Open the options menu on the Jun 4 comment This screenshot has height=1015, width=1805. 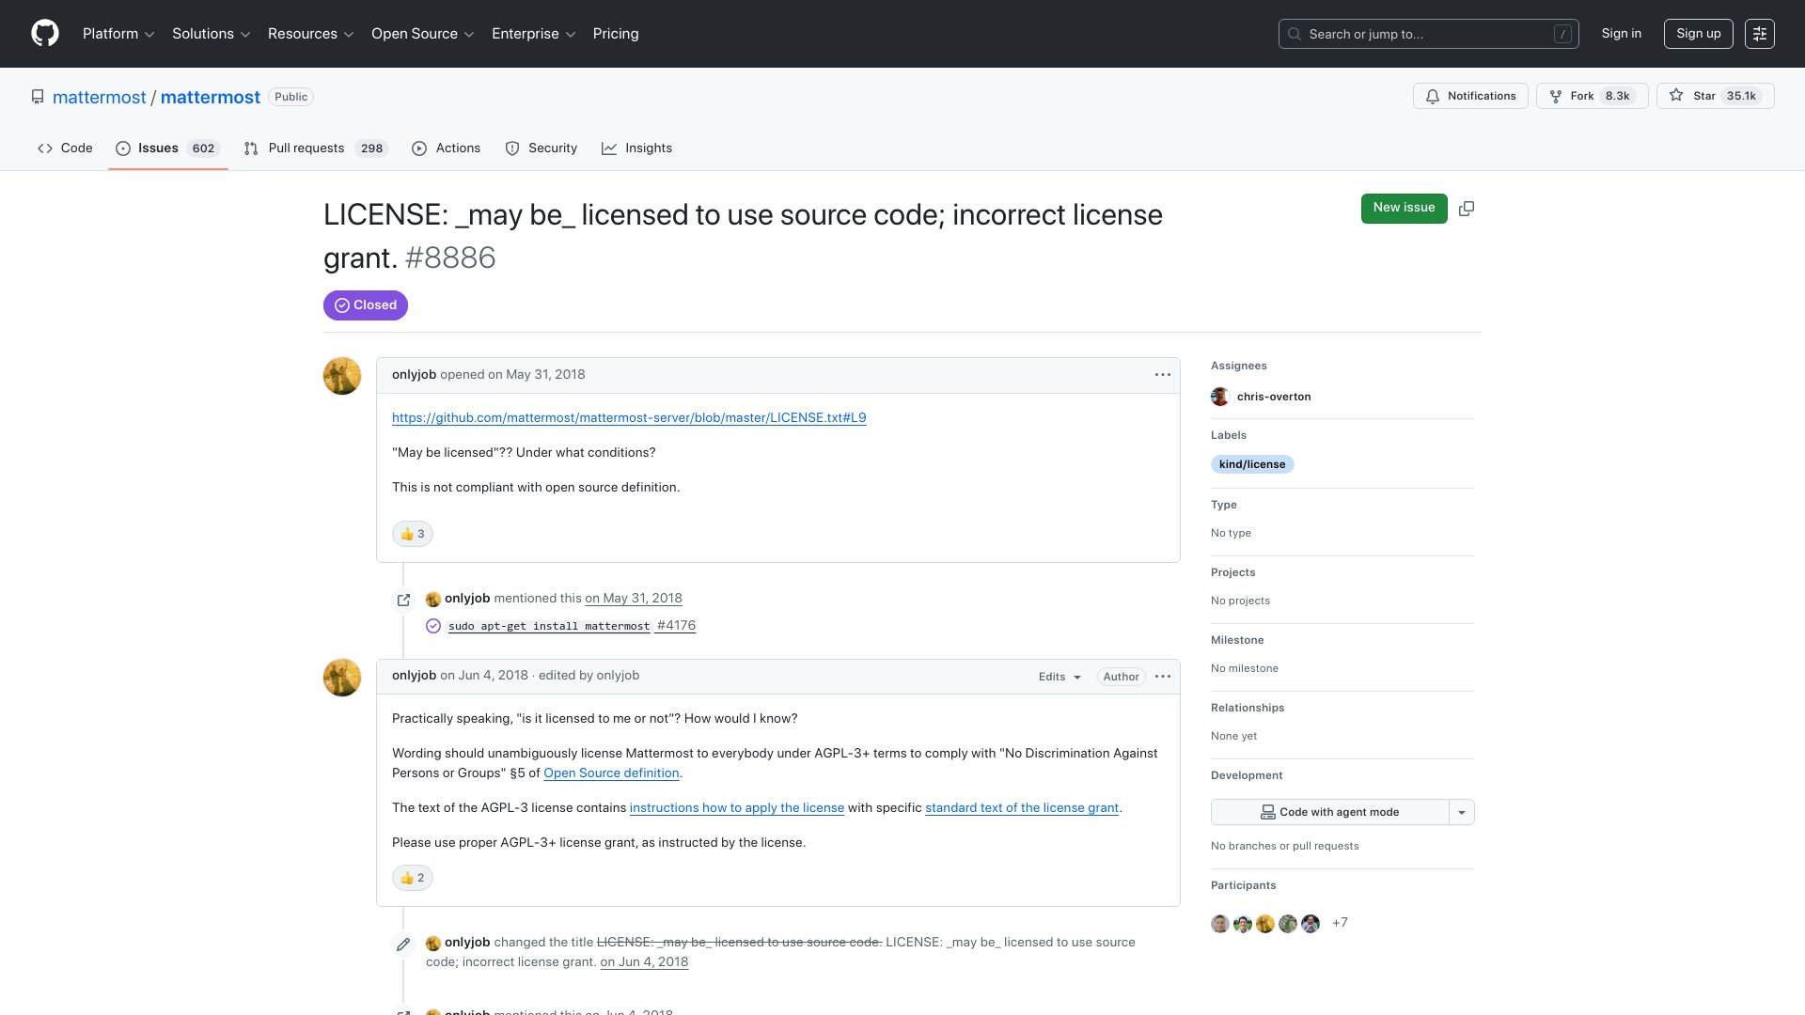coord(1163,677)
